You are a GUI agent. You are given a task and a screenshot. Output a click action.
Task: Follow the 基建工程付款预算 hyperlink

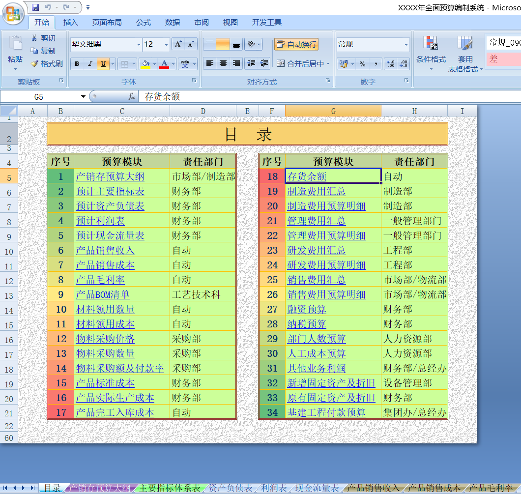click(326, 412)
